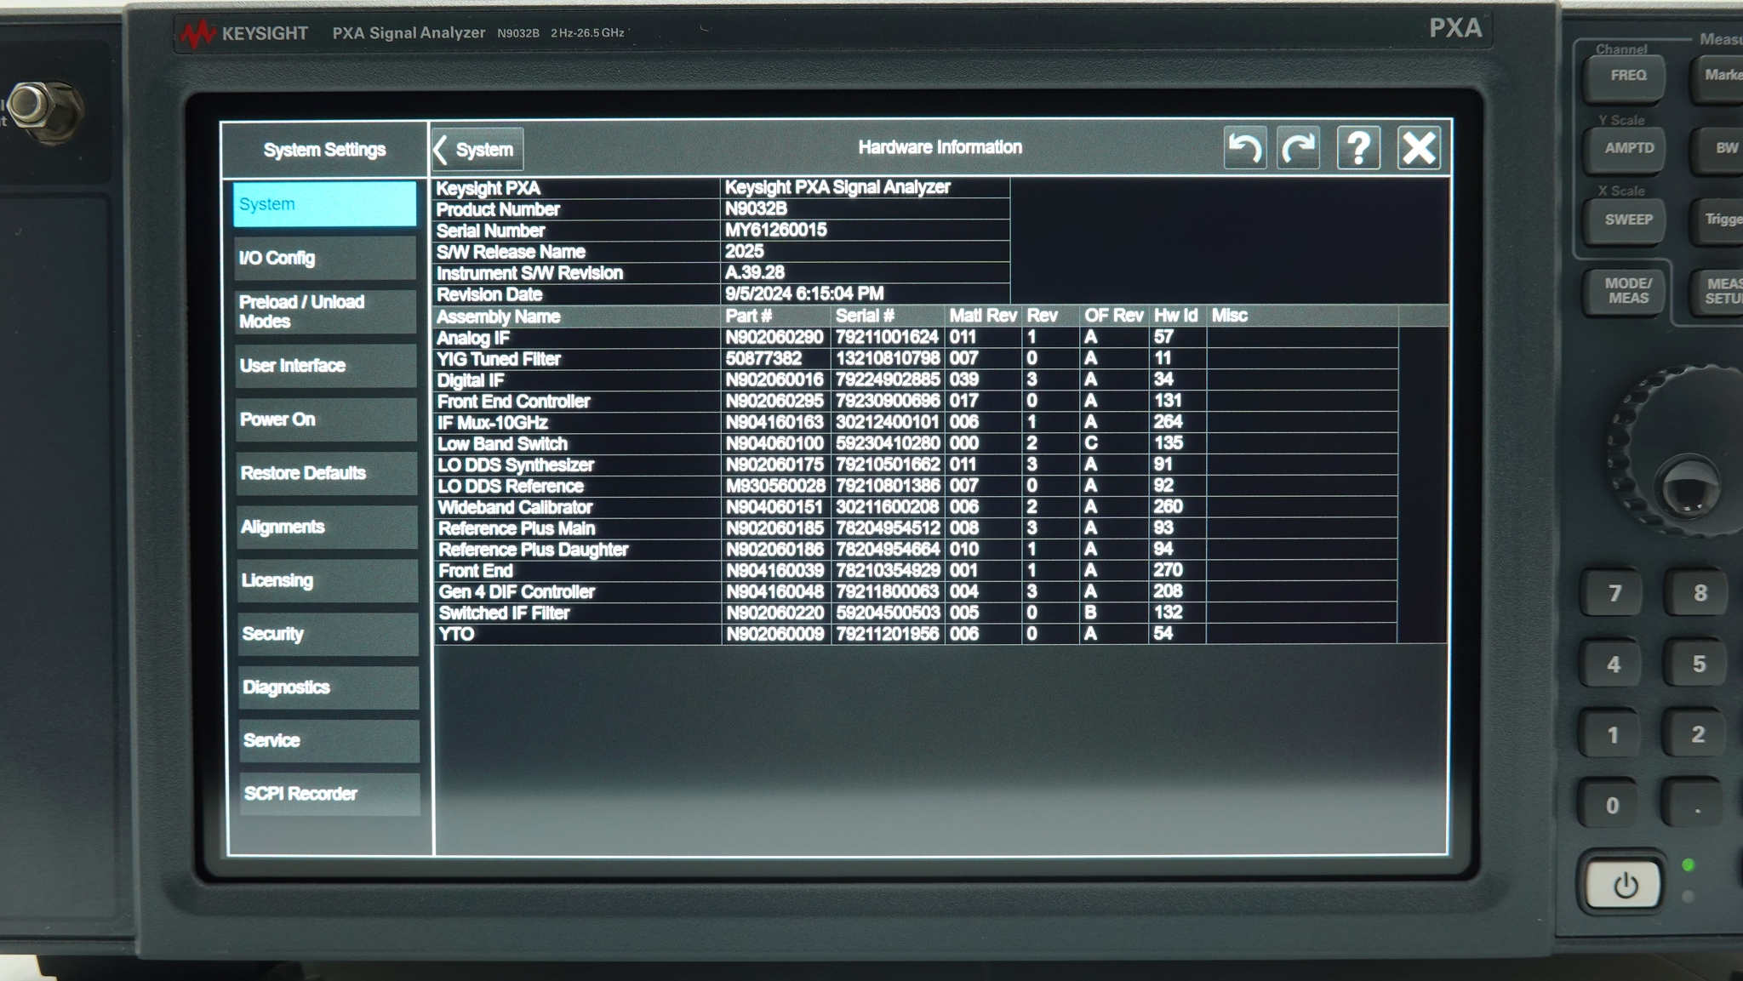Click the Matl Rev column header

point(983,316)
